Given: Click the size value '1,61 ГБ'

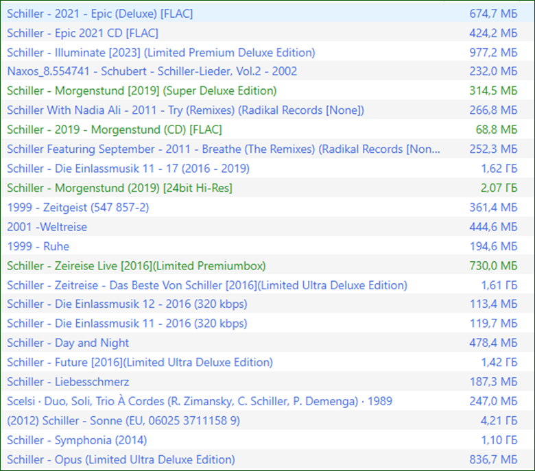Looking at the screenshot, I should click(x=499, y=285).
